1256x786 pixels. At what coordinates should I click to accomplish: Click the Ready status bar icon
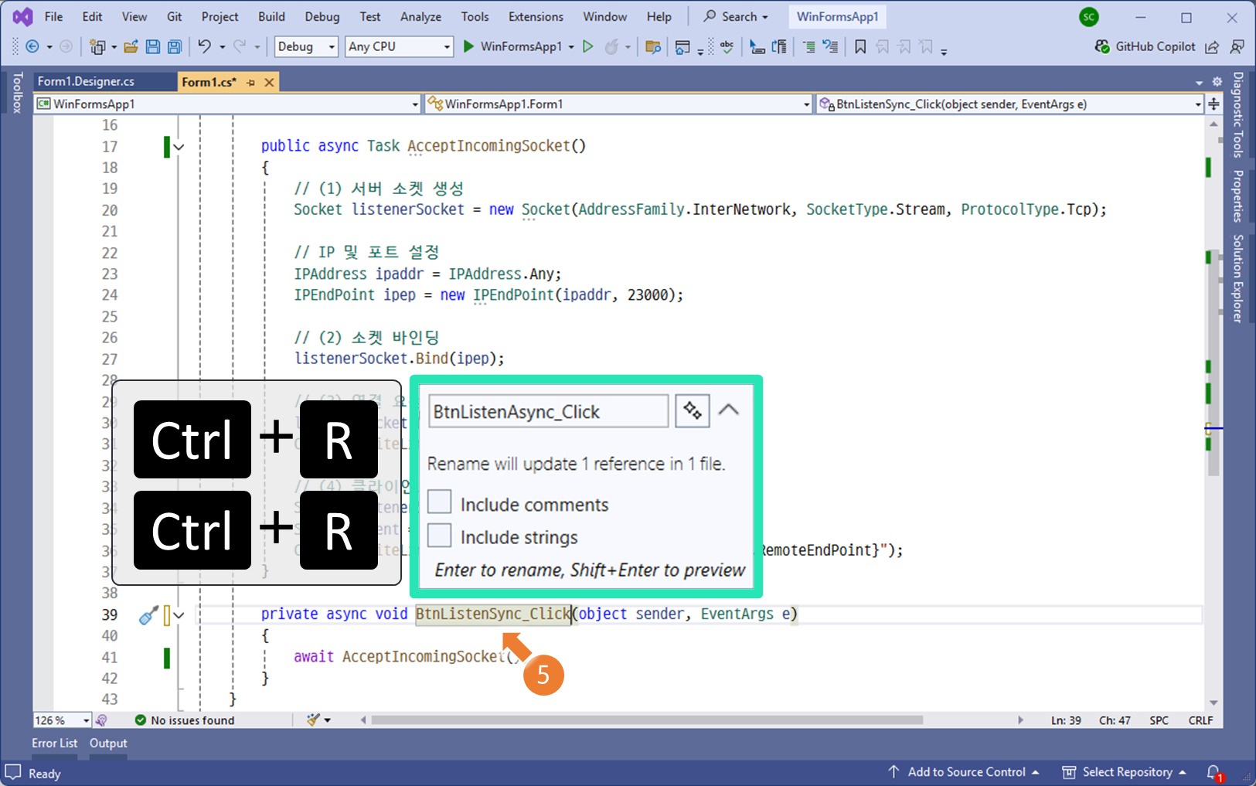[x=13, y=772]
